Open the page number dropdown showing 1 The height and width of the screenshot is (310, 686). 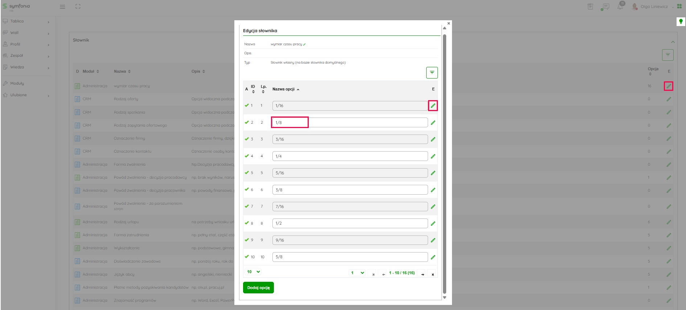357,273
